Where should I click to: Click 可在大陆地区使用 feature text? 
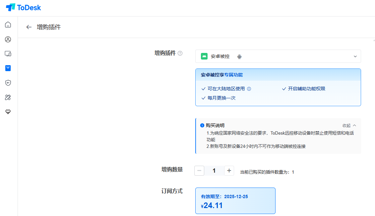[226, 89]
